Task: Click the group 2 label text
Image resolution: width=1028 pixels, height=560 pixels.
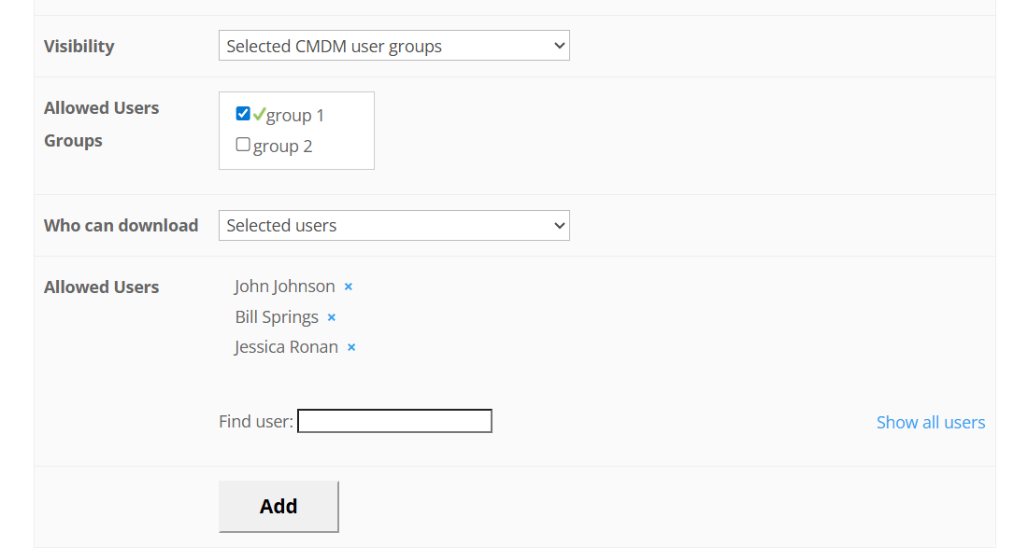Action: [282, 147]
